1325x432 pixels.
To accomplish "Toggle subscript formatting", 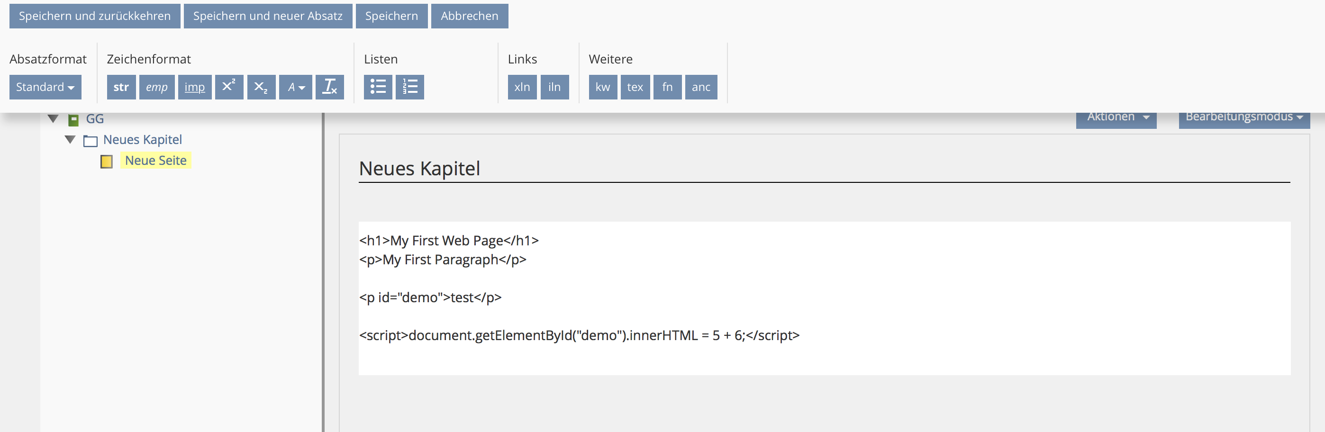I will pyautogui.click(x=261, y=87).
